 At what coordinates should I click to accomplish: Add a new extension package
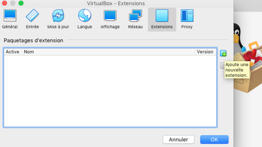point(223,53)
